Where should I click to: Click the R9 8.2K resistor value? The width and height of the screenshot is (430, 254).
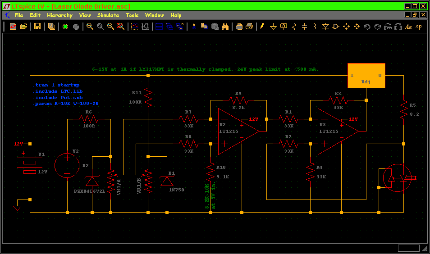[x=238, y=107]
